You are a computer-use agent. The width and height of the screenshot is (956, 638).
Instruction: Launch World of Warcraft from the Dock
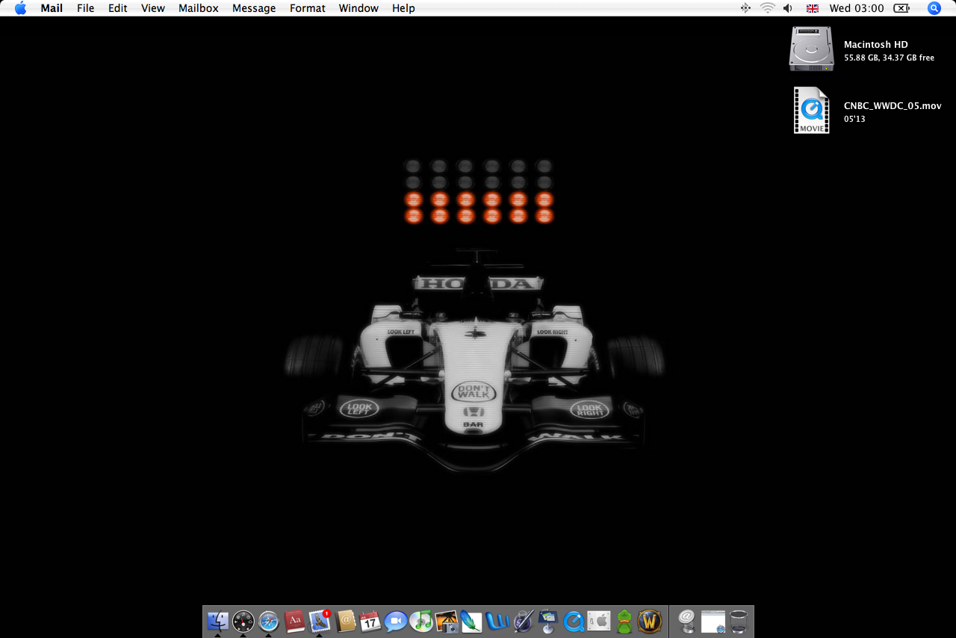point(650,621)
